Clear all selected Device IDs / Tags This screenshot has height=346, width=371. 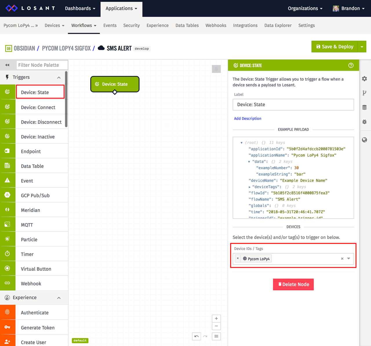pyautogui.click(x=342, y=259)
